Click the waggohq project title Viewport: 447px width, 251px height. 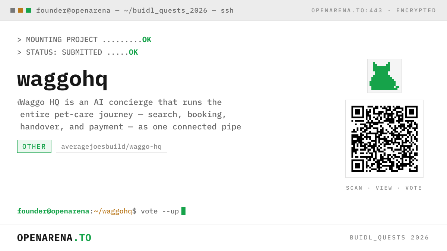click(62, 79)
